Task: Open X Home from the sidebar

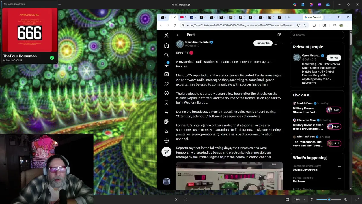Action: point(166,46)
